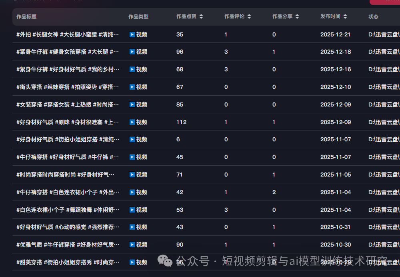The height and width of the screenshot is (277, 400).
Task: Select title #牛仔裤穿搭 #白色连衣裙小个子
Action: 68,192
